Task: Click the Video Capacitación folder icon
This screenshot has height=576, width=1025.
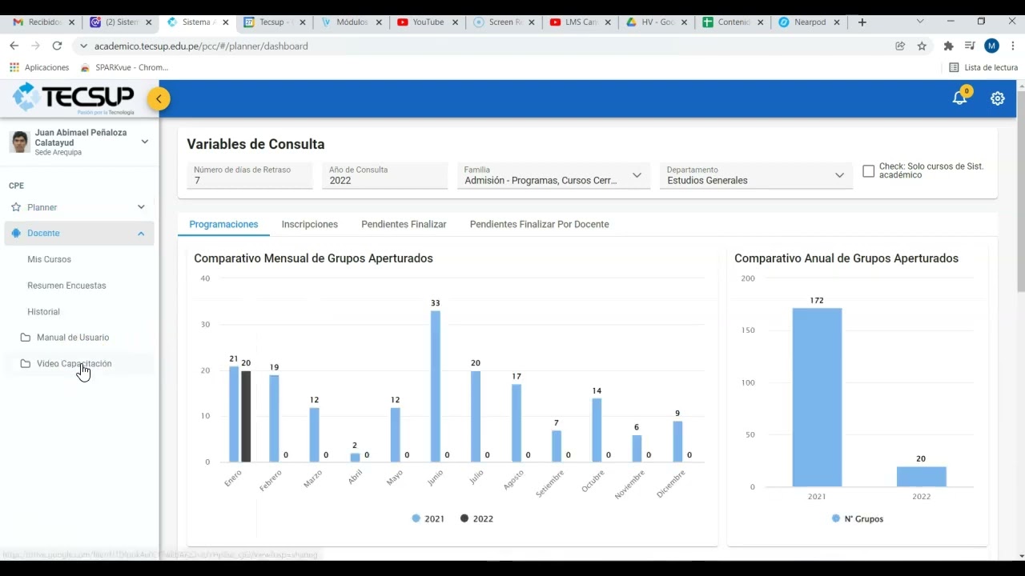Action: coord(26,364)
